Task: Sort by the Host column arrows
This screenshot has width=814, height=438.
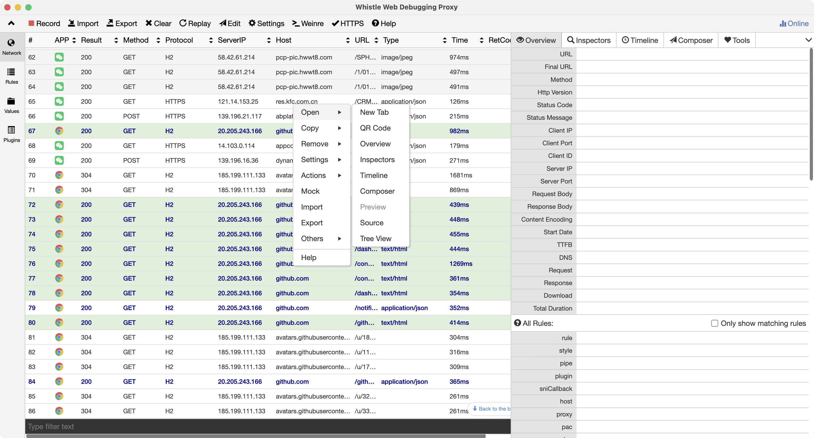Action: tap(348, 40)
